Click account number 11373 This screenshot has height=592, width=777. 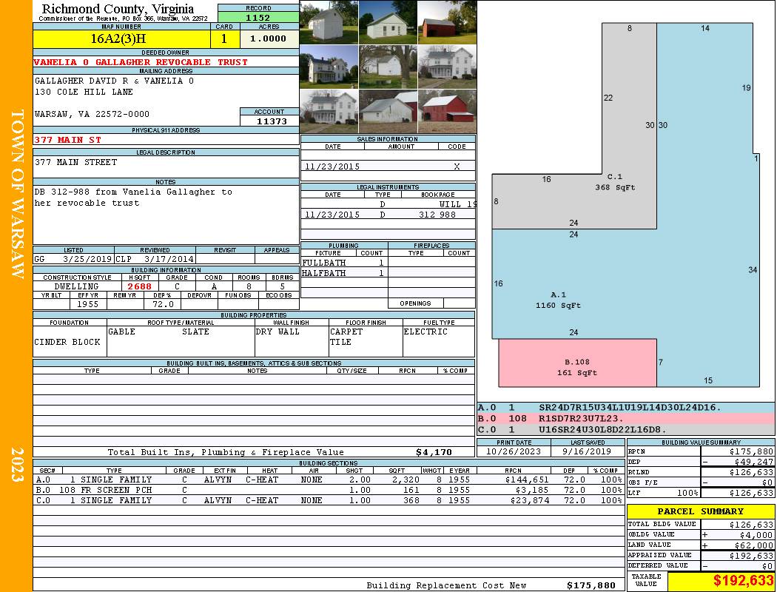[272, 121]
